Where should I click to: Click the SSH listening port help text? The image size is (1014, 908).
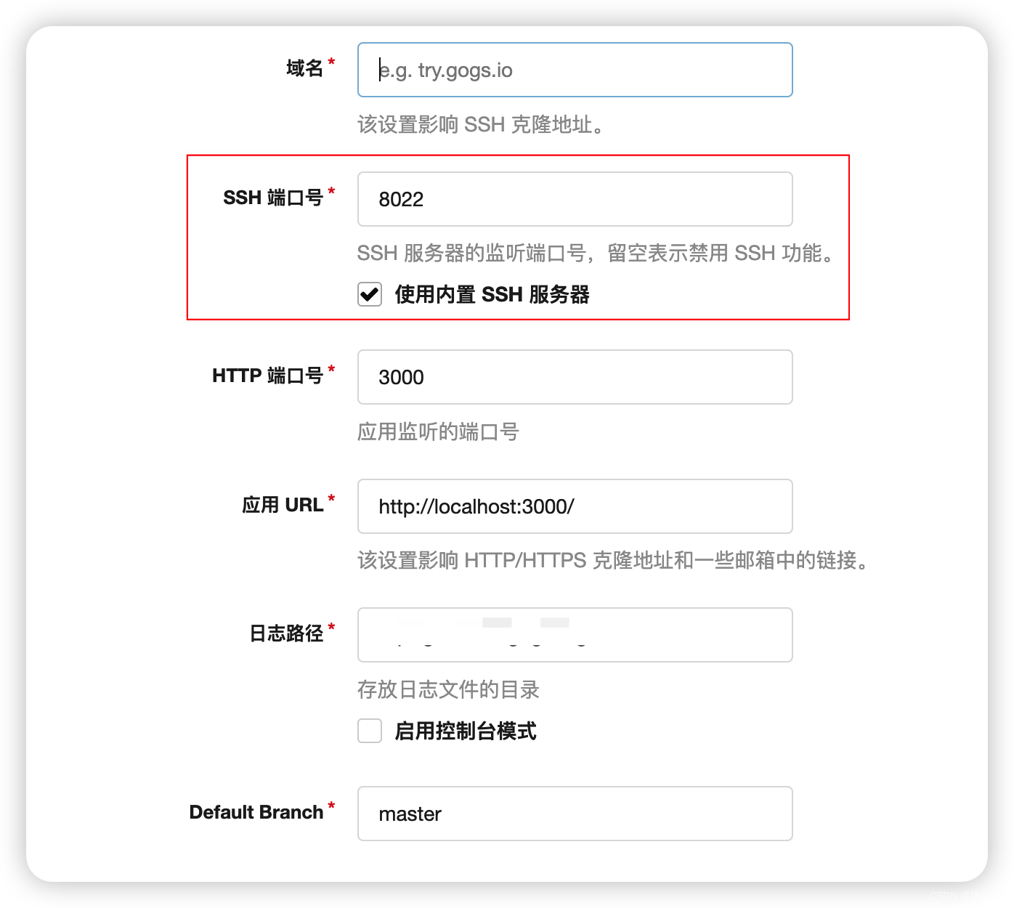coord(596,254)
